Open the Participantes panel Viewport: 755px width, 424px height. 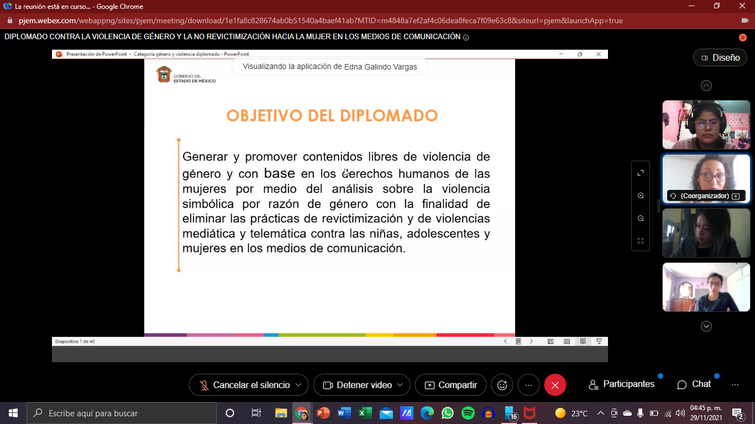coord(622,384)
